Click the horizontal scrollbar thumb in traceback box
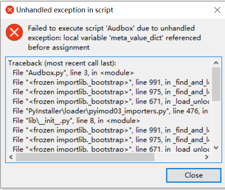The image size is (225, 190). click(85, 157)
